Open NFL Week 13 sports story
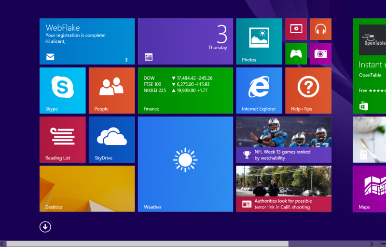This screenshot has width=386, height=247. click(x=284, y=140)
